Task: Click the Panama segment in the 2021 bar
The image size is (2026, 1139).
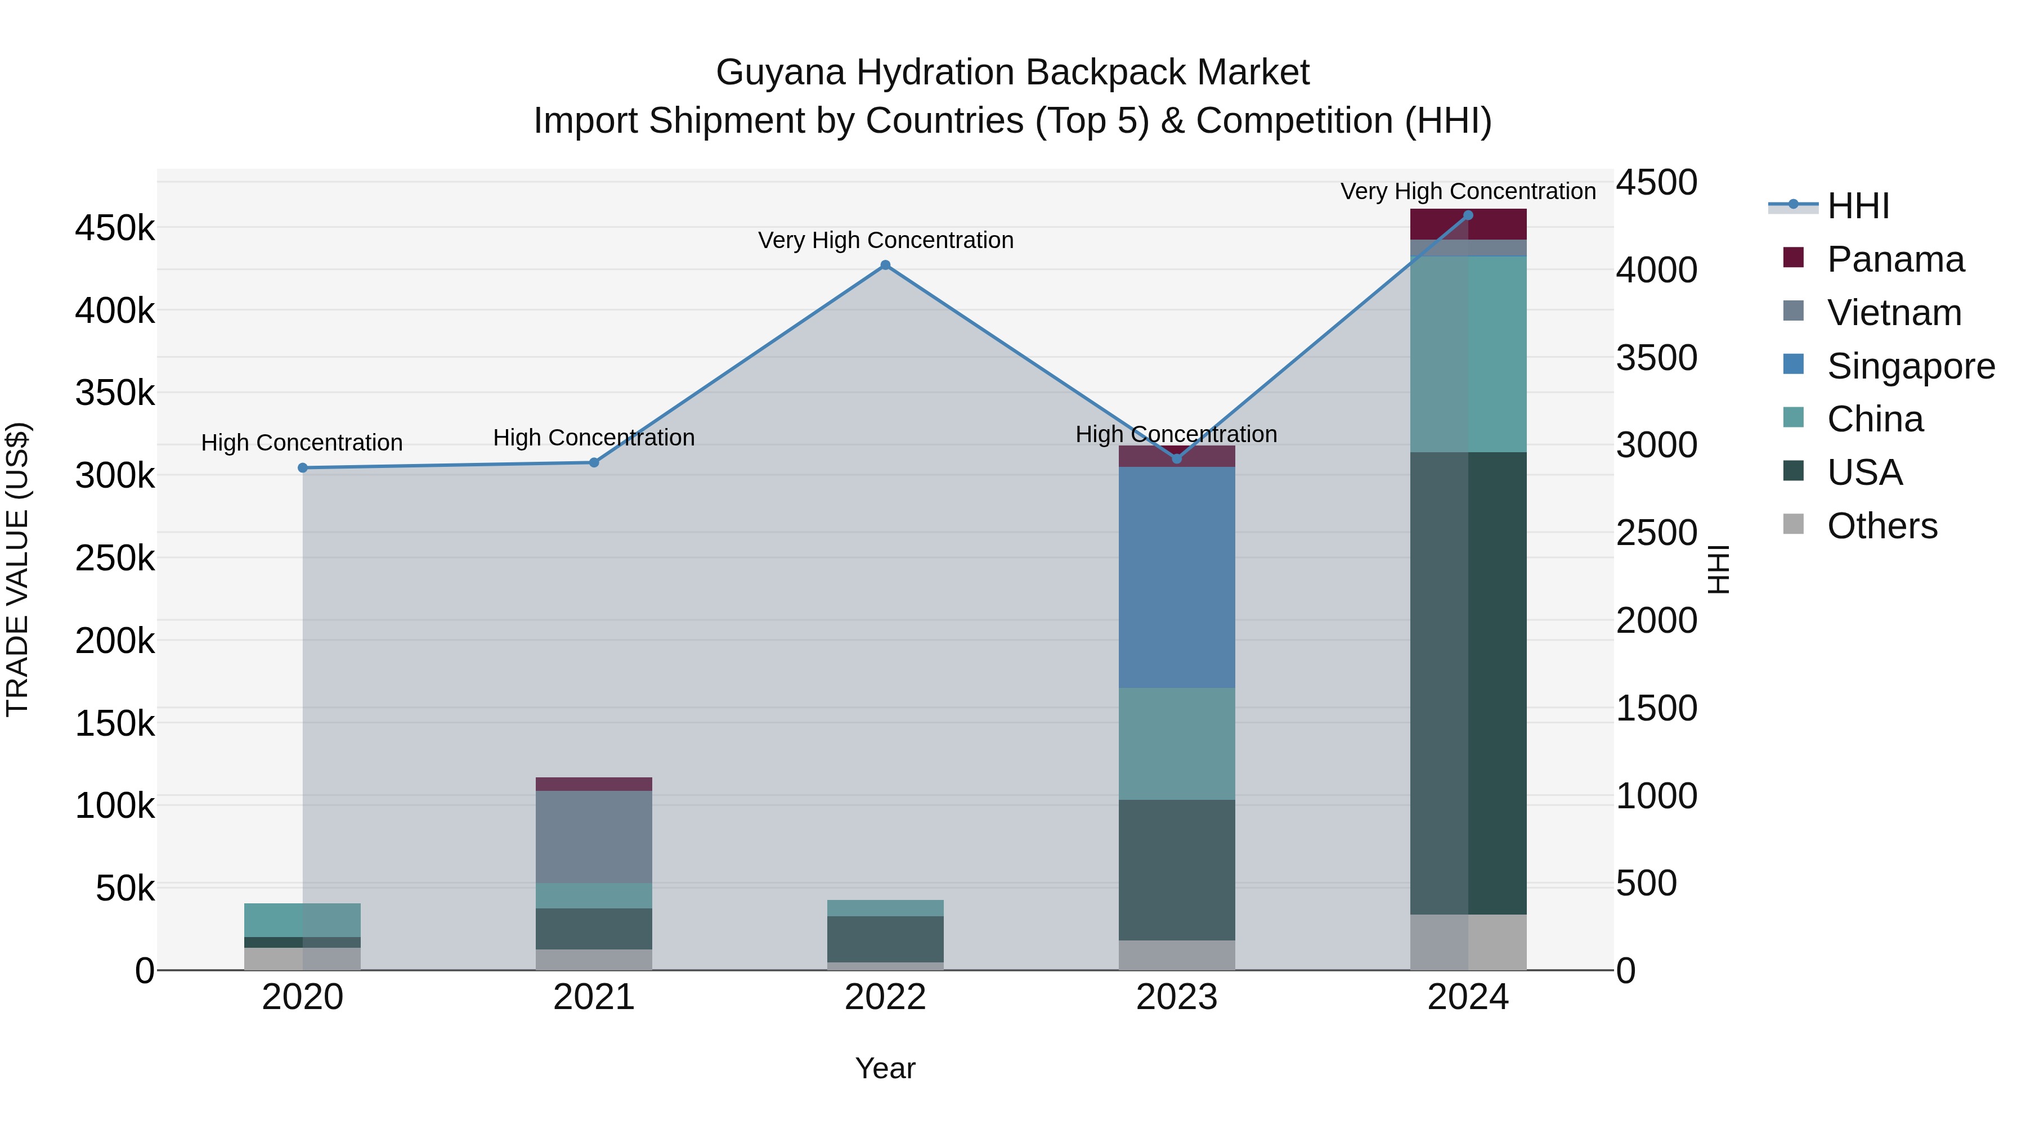Action: pyautogui.click(x=595, y=785)
